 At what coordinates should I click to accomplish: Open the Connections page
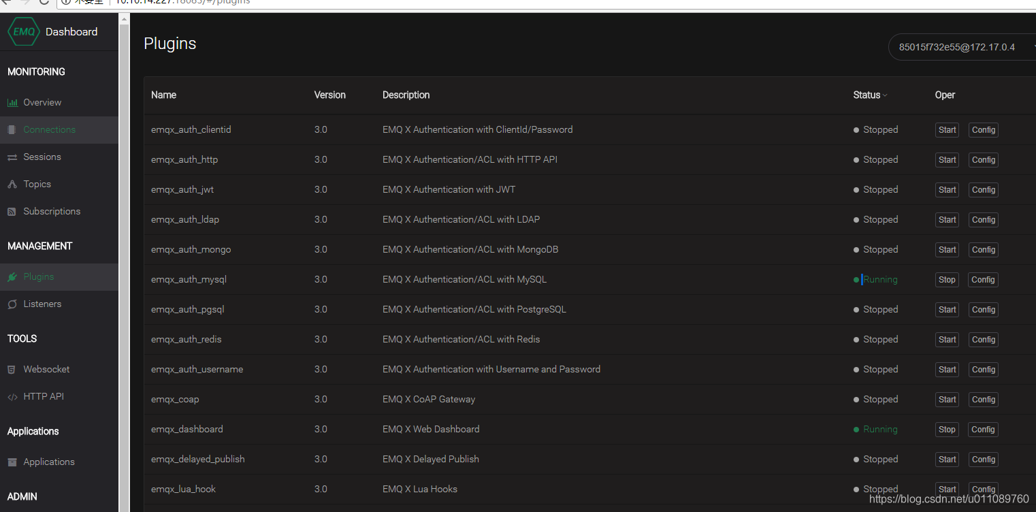click(x=50, y=129)
